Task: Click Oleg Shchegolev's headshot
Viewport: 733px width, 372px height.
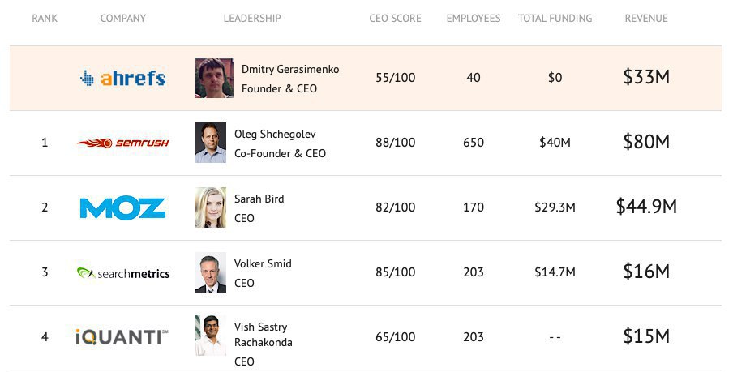Action: [x=210, y=143]
